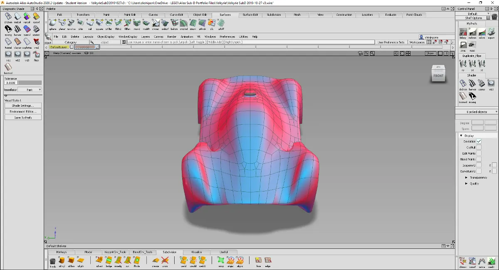The image size is (499, 270).
Task: Click the ViewCube FRONT face
Action: click(x=438, y=76)
